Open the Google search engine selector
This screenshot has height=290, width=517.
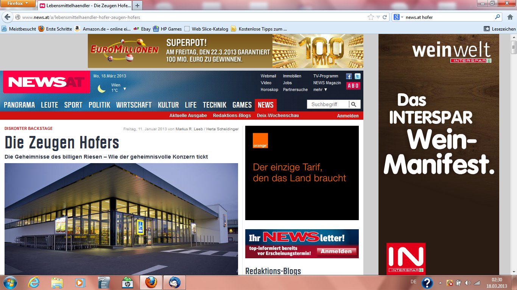(399, 17)
